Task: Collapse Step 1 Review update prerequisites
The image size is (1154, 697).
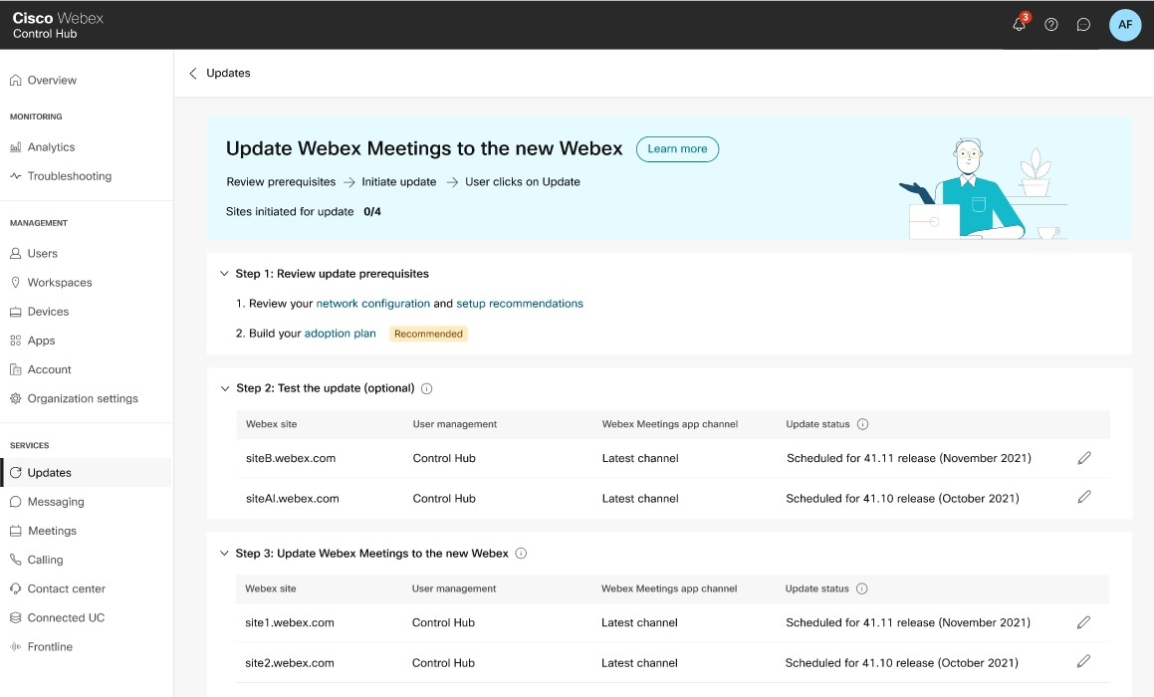Action: (224, 273)
